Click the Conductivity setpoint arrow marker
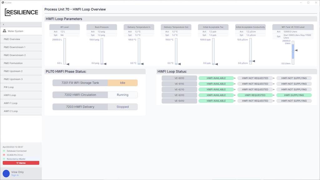The image size is (320, 180). pos(253,61)
